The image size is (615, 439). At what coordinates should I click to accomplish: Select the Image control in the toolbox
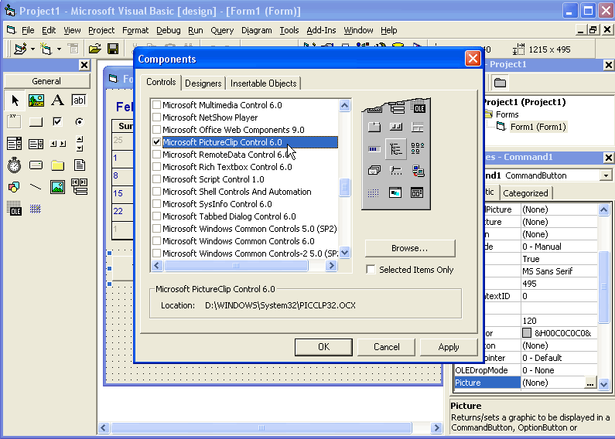tap(58, 187)
